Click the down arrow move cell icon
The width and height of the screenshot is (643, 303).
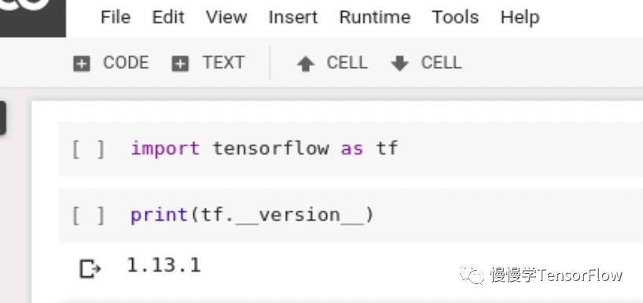coord(400,64)
